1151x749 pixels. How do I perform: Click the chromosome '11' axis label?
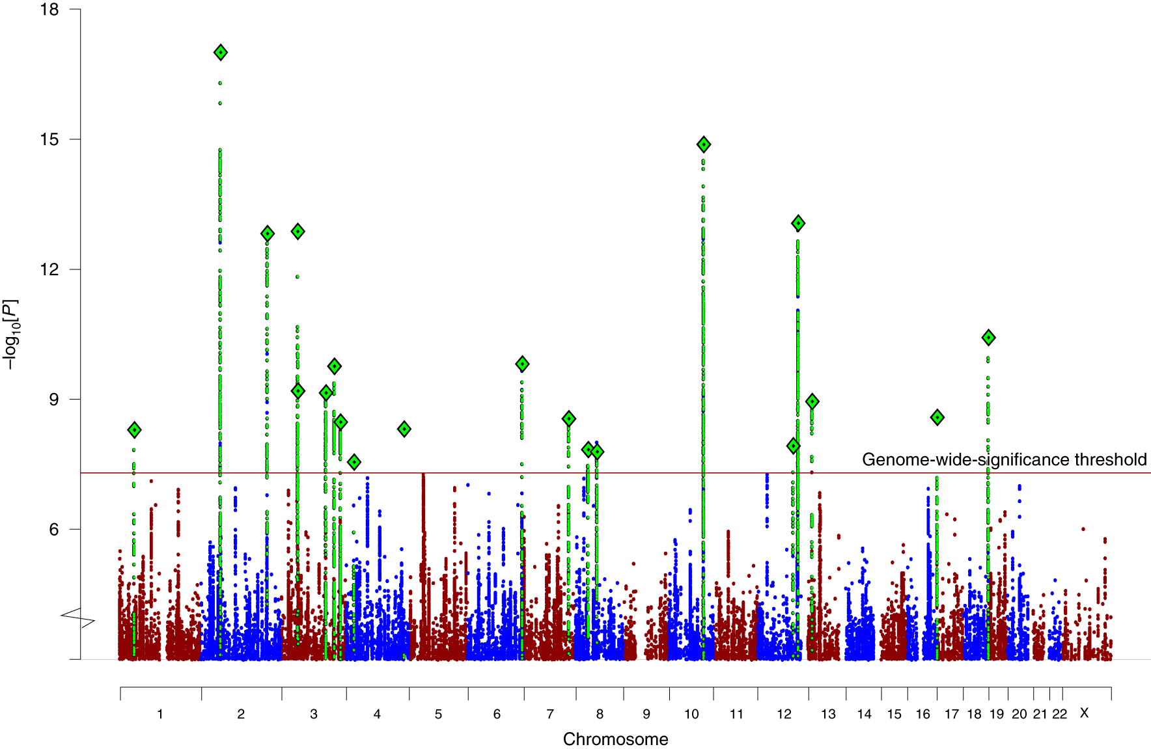point(736,715)
